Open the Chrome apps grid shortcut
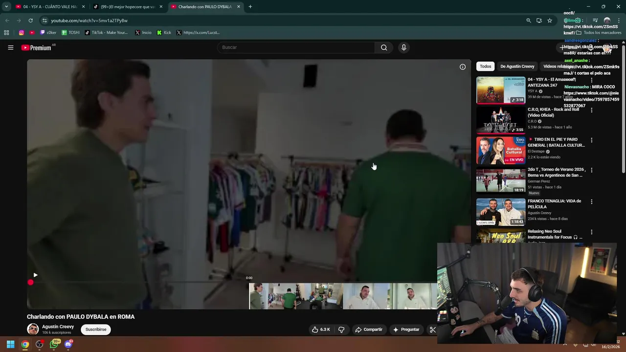This screenshot has height=352, width=626. coord(6,33)
